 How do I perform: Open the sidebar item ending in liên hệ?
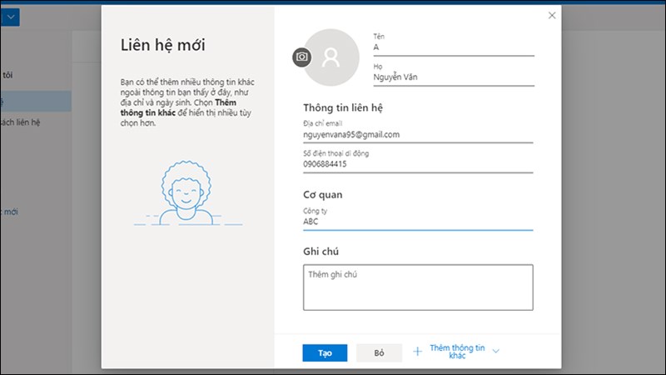point(21,122)
